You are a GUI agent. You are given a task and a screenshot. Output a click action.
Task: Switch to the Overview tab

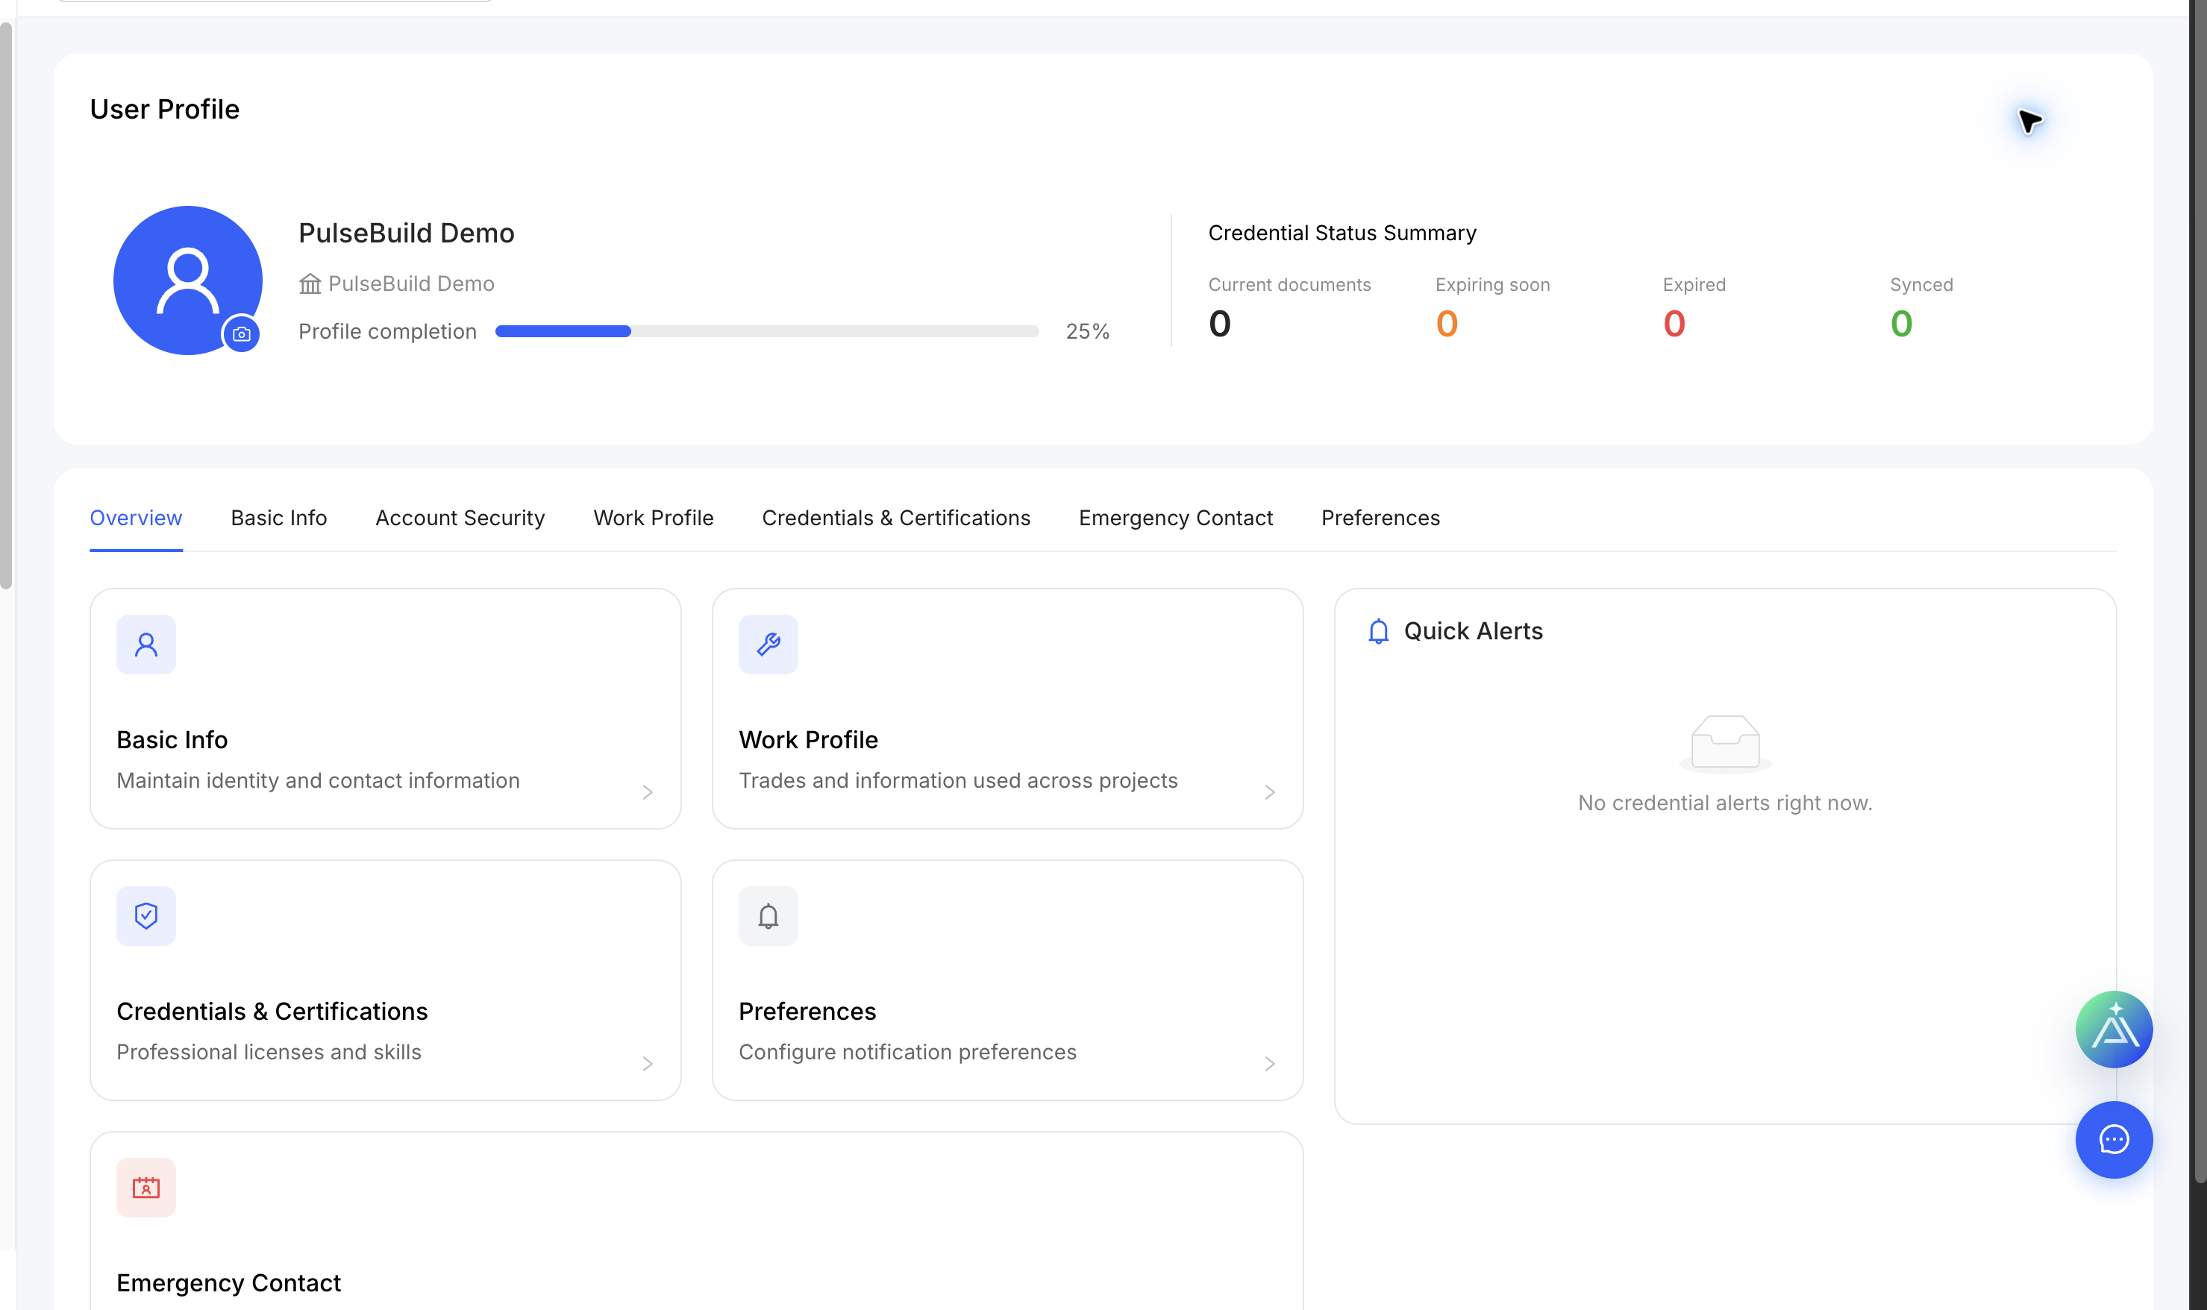click(136, 518)
